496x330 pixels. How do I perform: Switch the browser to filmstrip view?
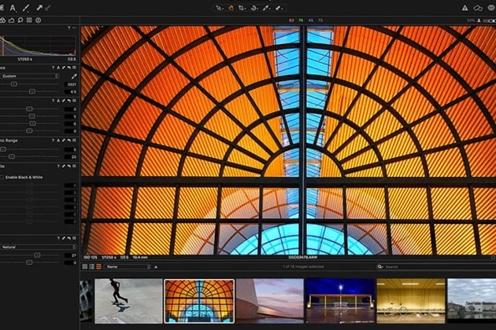pyautogui.click(x=98, y=267)
